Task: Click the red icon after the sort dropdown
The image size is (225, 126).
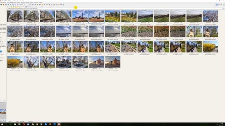Action: tap(51, 7)
